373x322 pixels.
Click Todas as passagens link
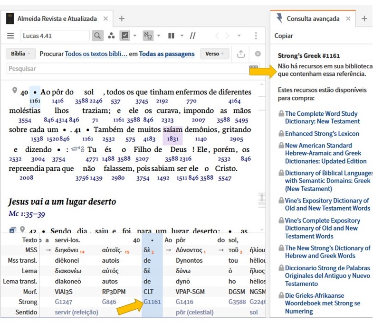167,54
